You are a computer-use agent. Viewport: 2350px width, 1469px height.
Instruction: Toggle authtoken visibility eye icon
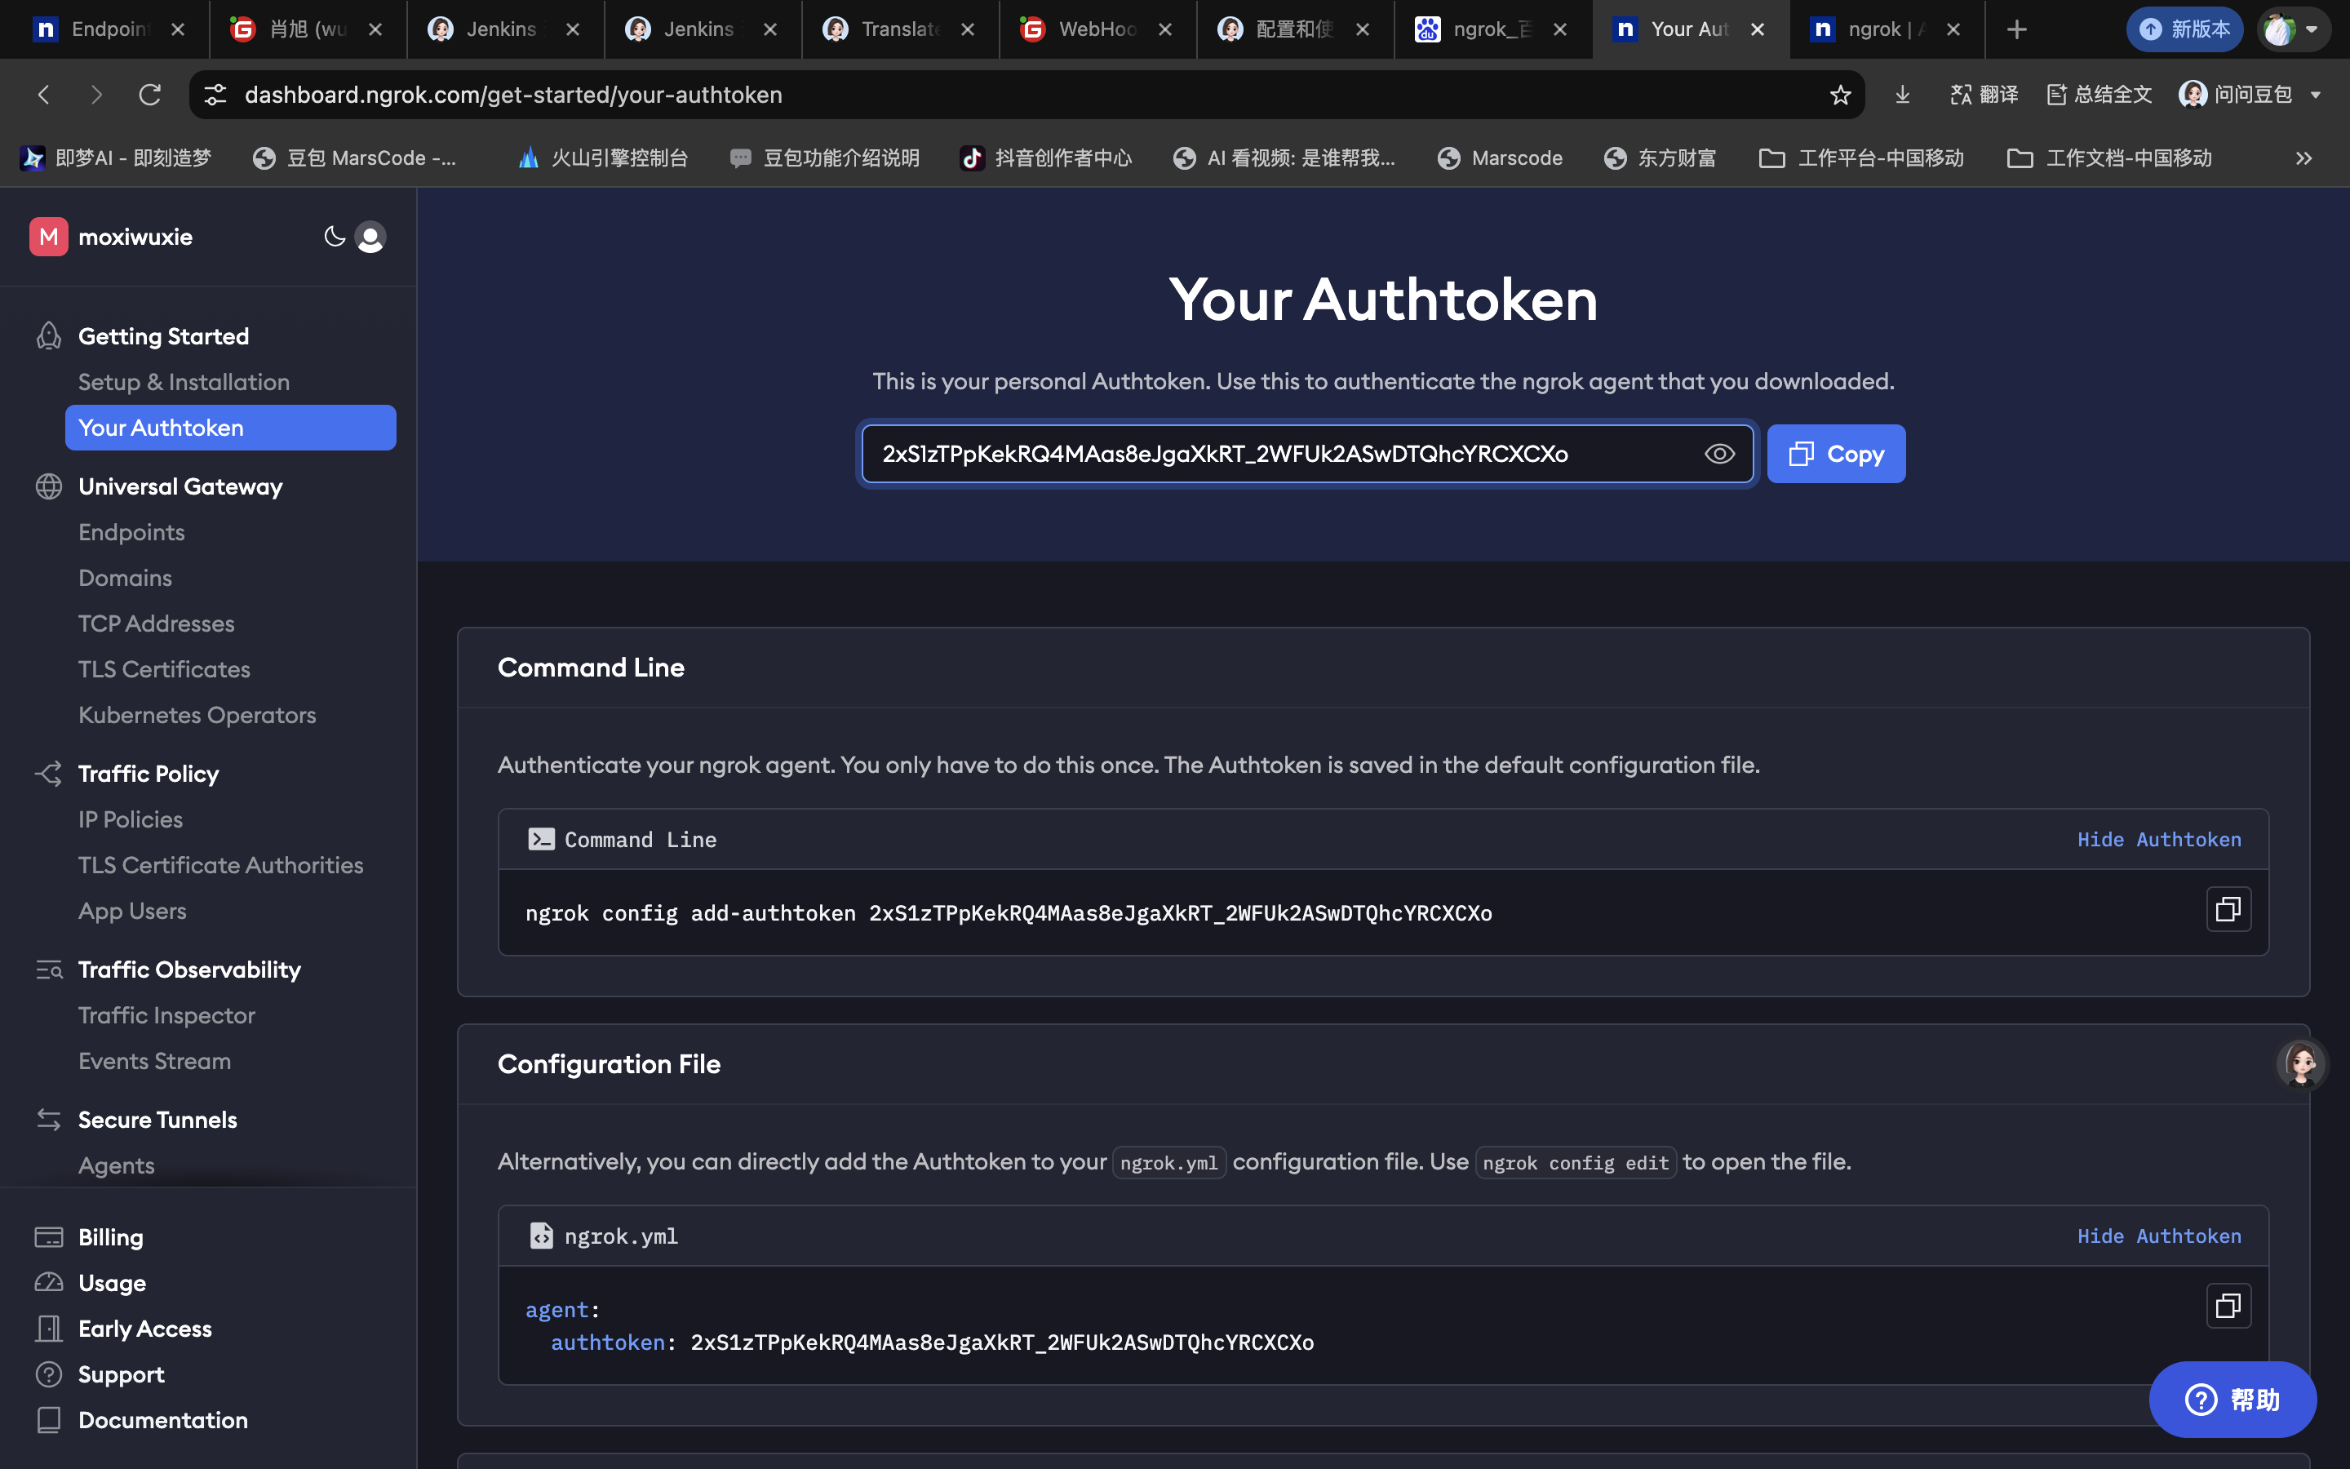(1718, 454)
